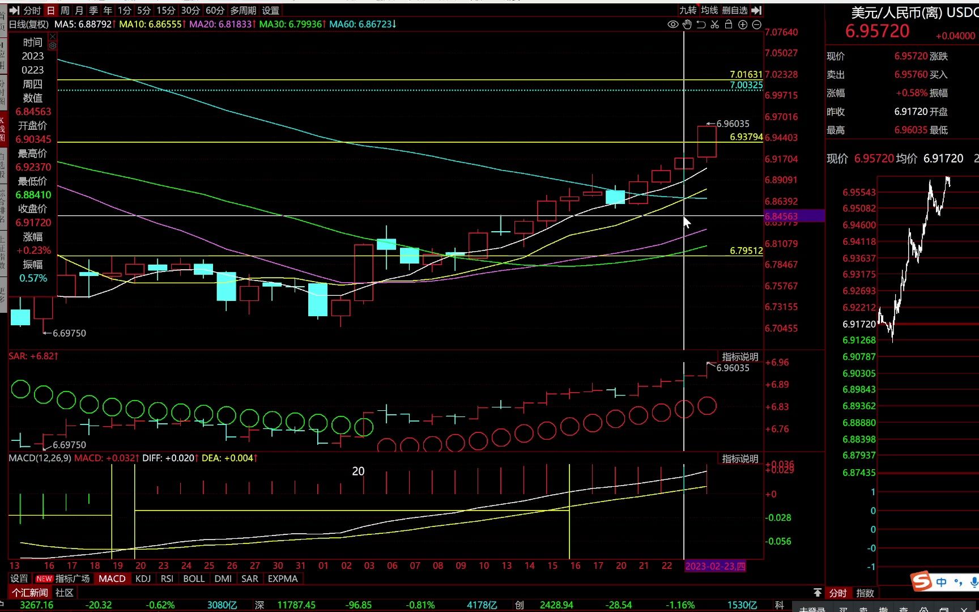Select RSI indicator tab
Image resolution: width=979 pixels, height=612 pixels.
click(167, 579)
